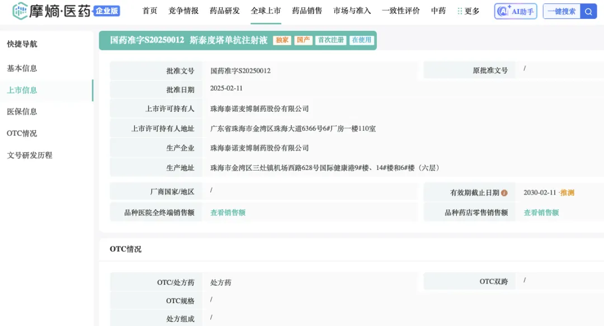Viewport: 604px width, 326px height.
Task: Navigate to 一致性评价
Action: [x=401, y=11]
